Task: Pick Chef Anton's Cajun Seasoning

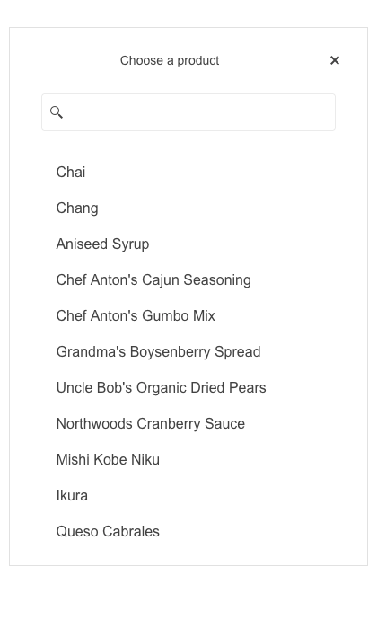Action: pos(188,280)
